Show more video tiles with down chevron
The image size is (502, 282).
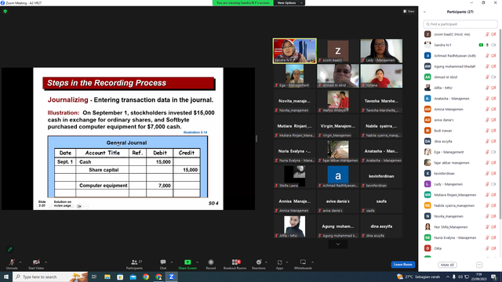(338, 244)
